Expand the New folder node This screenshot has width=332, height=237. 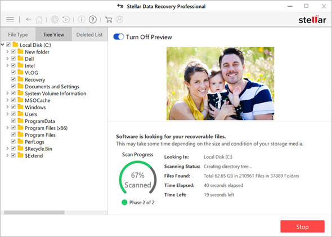[7, 51]
